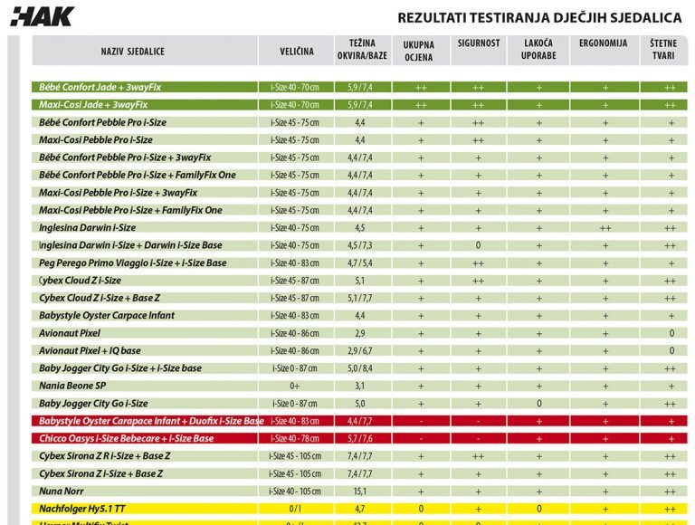The width and height of the screenshot is (695, 525).
Task: Click weight '15,1' in Nuna Norr row
Action: click(360, 492)
